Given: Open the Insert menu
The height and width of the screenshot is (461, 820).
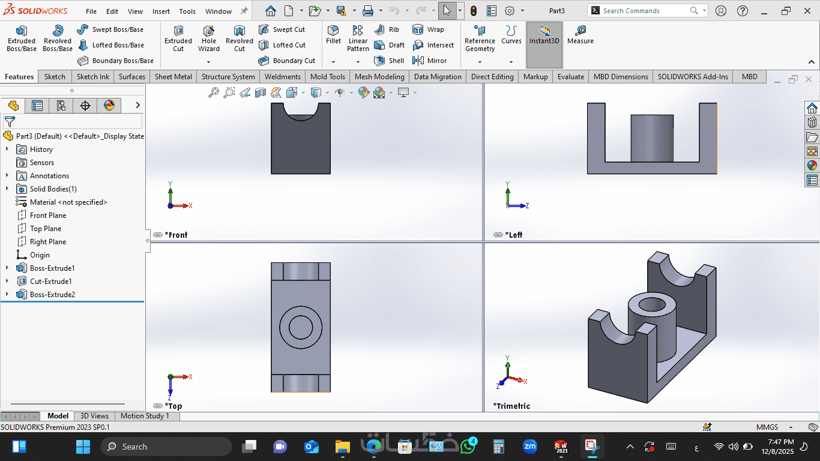Looking at the screenshot, I should (x=161, y=11).
